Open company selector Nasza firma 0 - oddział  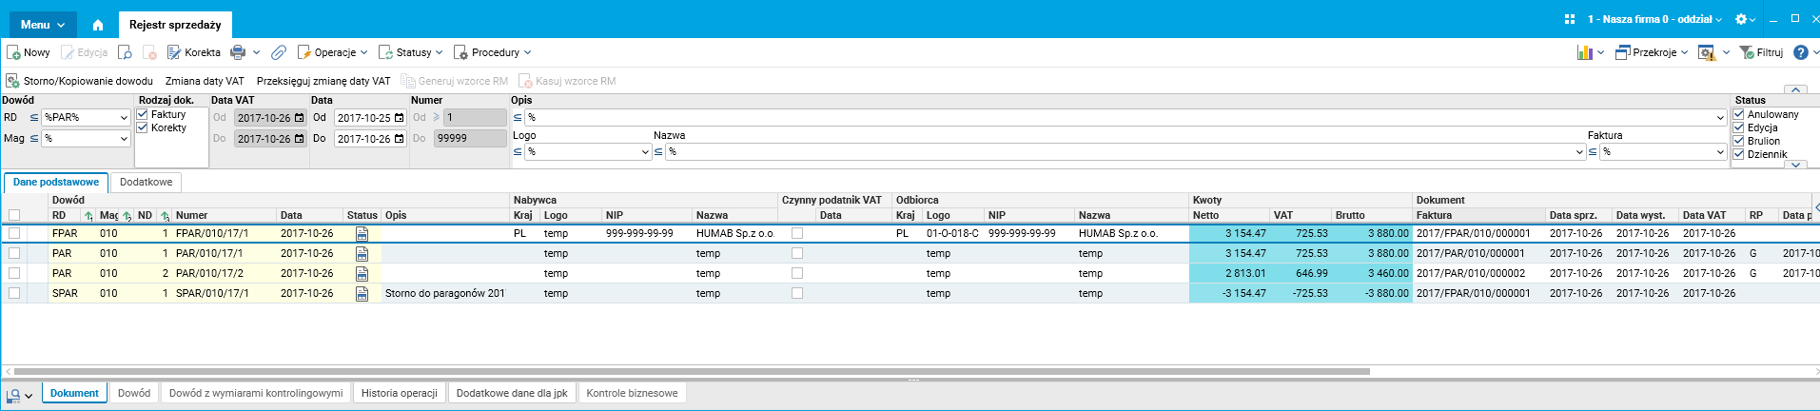[1654, 19]
